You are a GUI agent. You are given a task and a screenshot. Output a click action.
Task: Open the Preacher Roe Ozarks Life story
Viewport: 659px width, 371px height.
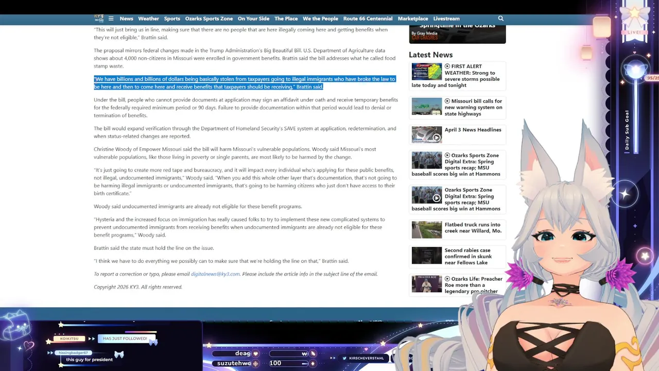[x=473, y=285]
